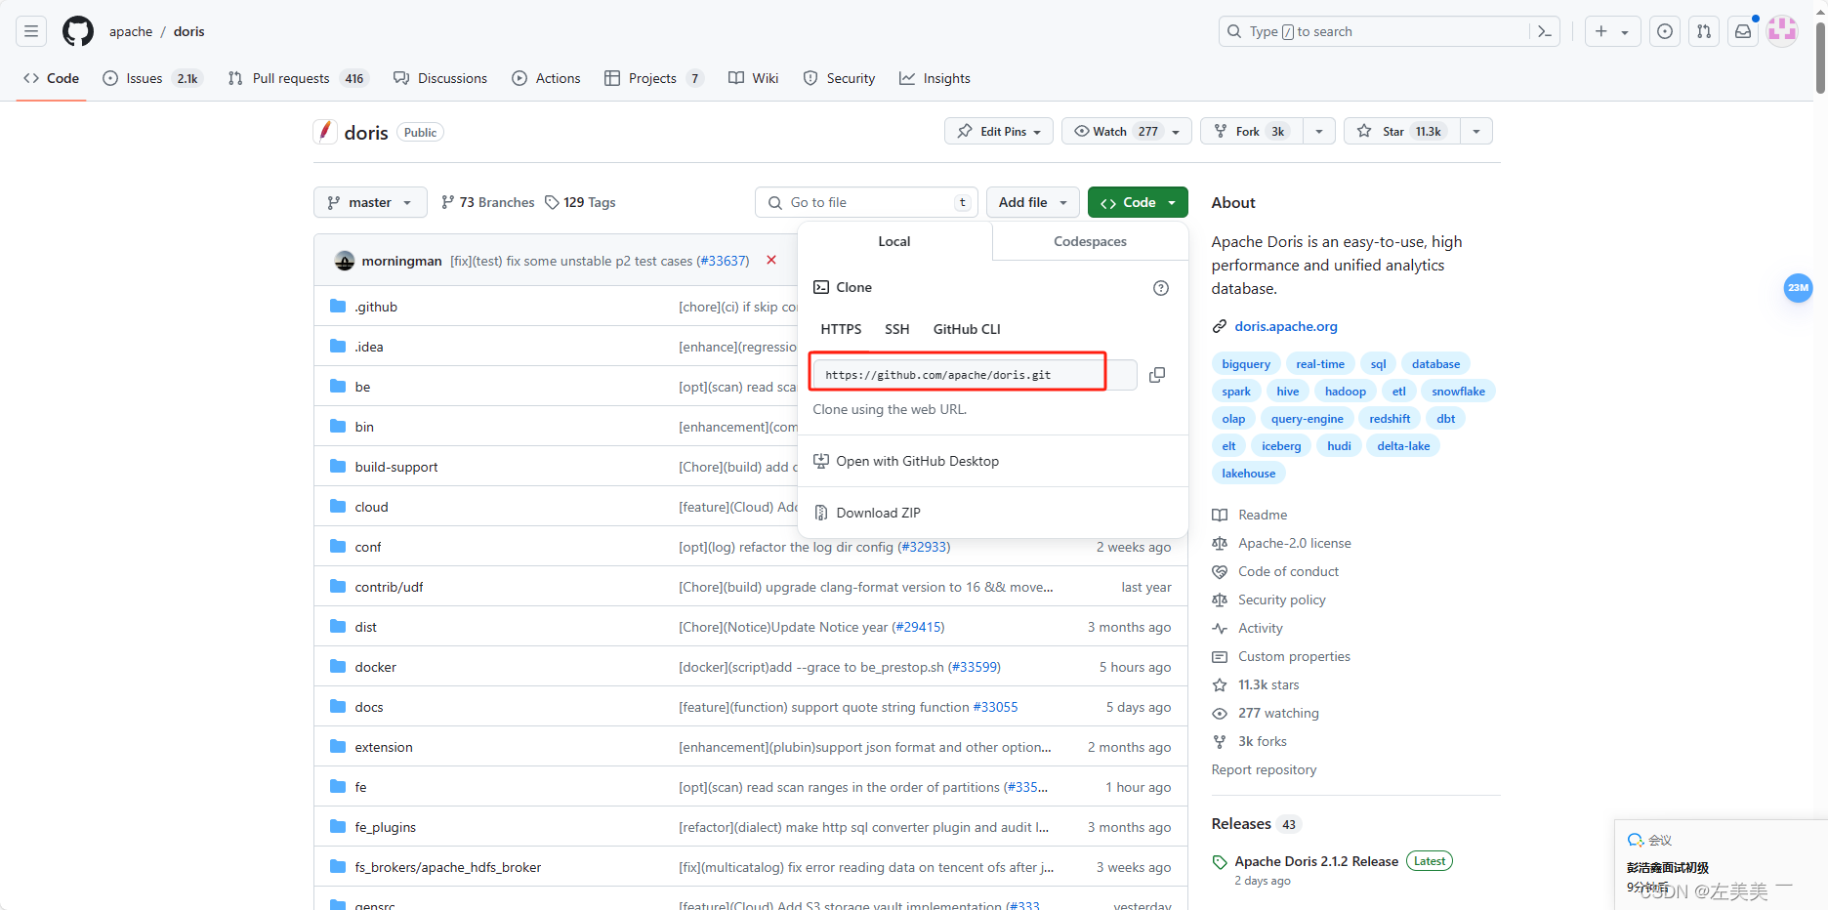This screenshot has width=1828, height=910.
Task: Expand the Edit Pins dropdown
Action: (998, 130)
